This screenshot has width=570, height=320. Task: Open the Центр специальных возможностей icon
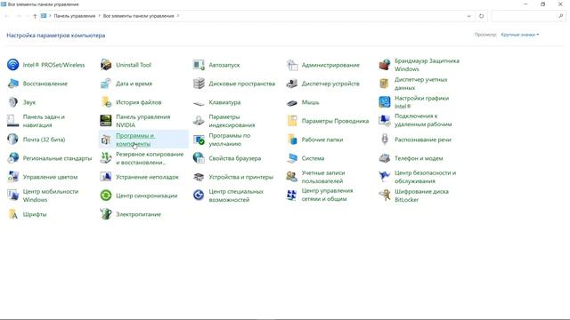(199, 196)
